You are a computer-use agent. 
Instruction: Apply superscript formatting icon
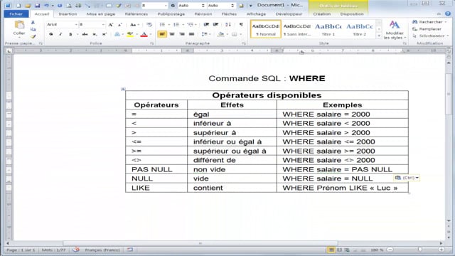tap(105, 34)
